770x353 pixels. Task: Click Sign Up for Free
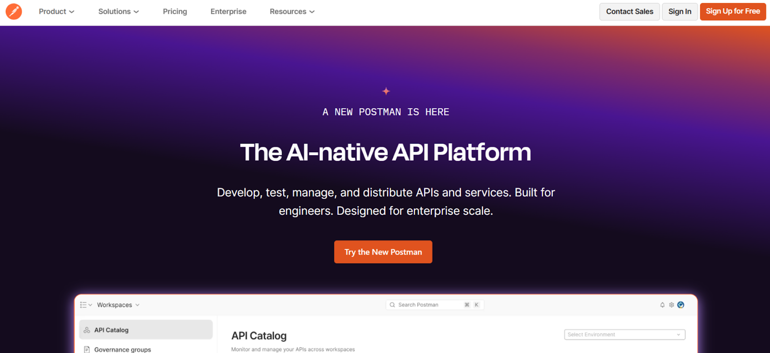click(x=733, y=12)
